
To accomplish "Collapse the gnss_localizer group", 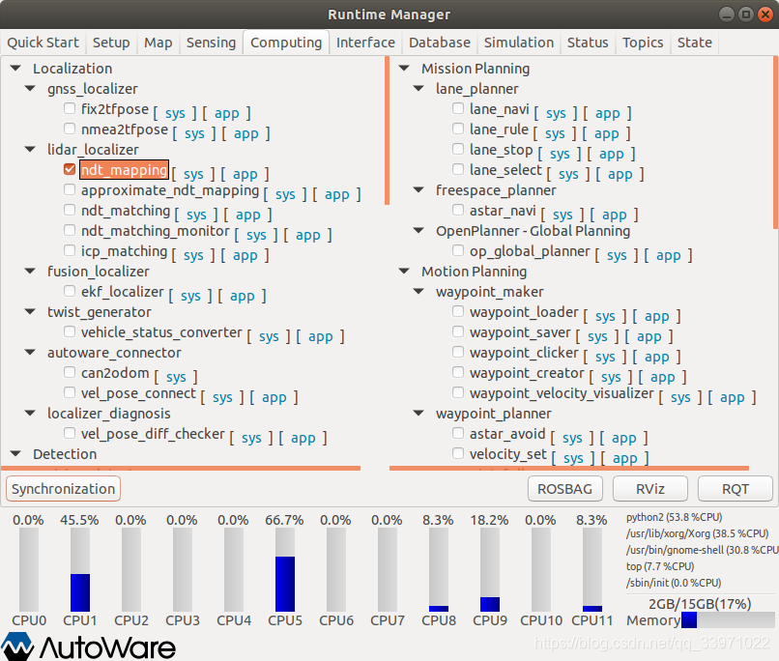I will coord(30,88).
